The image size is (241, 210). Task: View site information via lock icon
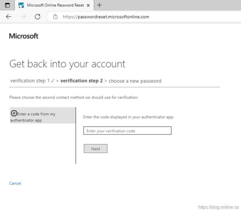click(55, 17)
